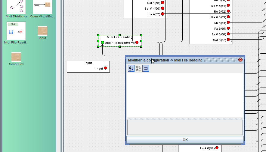Click the green input port of Midi File Reading

[103, 43]
